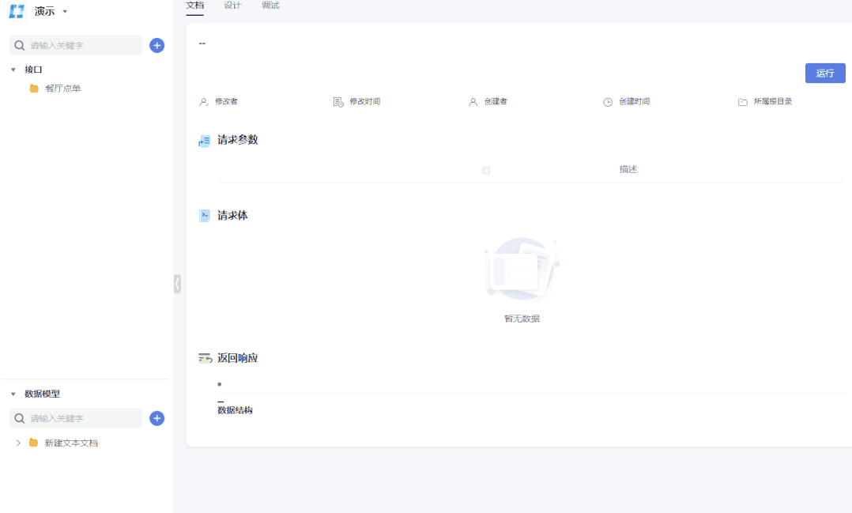The height and width of the screenshot is (513, 852).
Task: Click the 创建时间 clock icon
Action: click(x=607, y=101)
